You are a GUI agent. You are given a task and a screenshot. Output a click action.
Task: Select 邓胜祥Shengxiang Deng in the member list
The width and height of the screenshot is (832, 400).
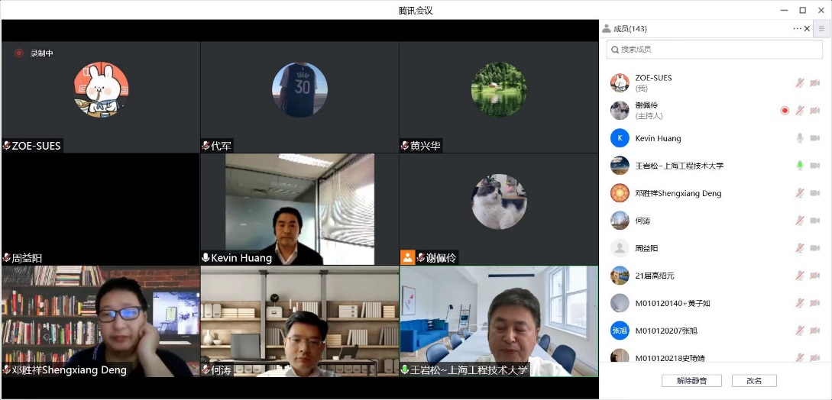(678, 193)
